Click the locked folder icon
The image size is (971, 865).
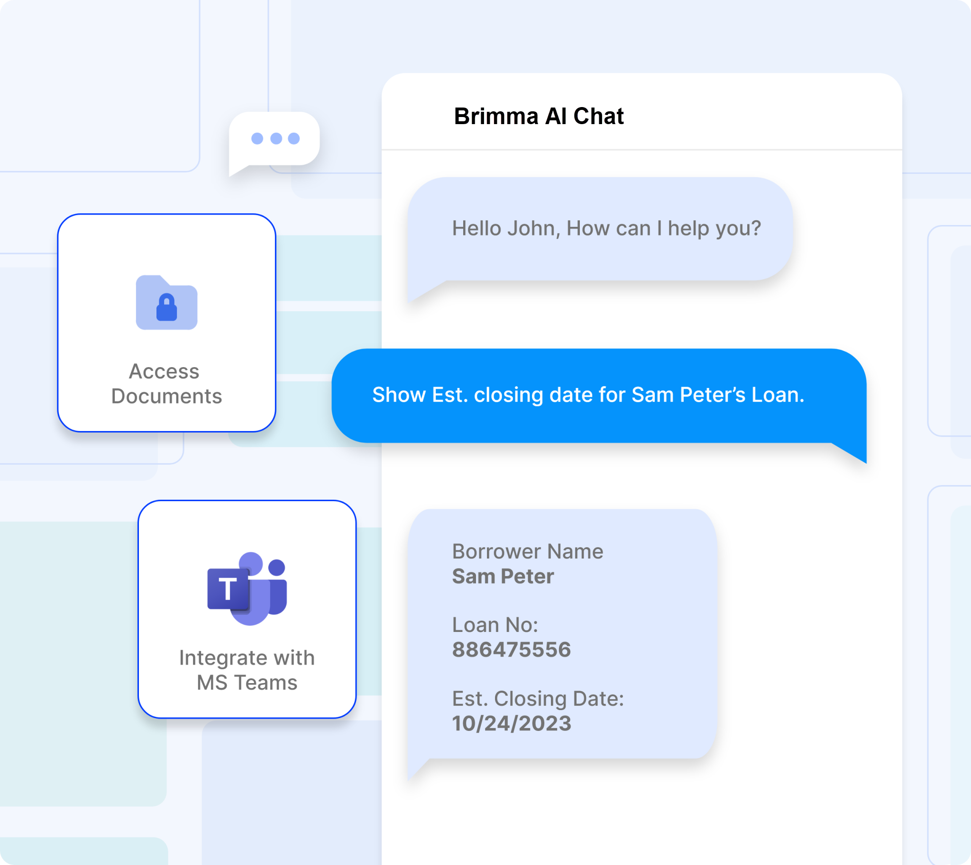point(166,302)
